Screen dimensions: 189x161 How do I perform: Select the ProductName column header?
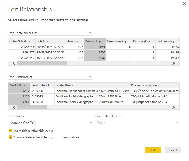point(92,85)
